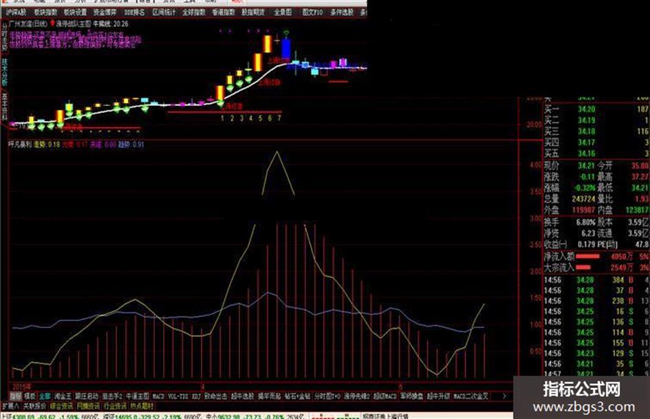Show more indicator tabs with right arrow
The image size is (650, 419).
coord(504,396)
